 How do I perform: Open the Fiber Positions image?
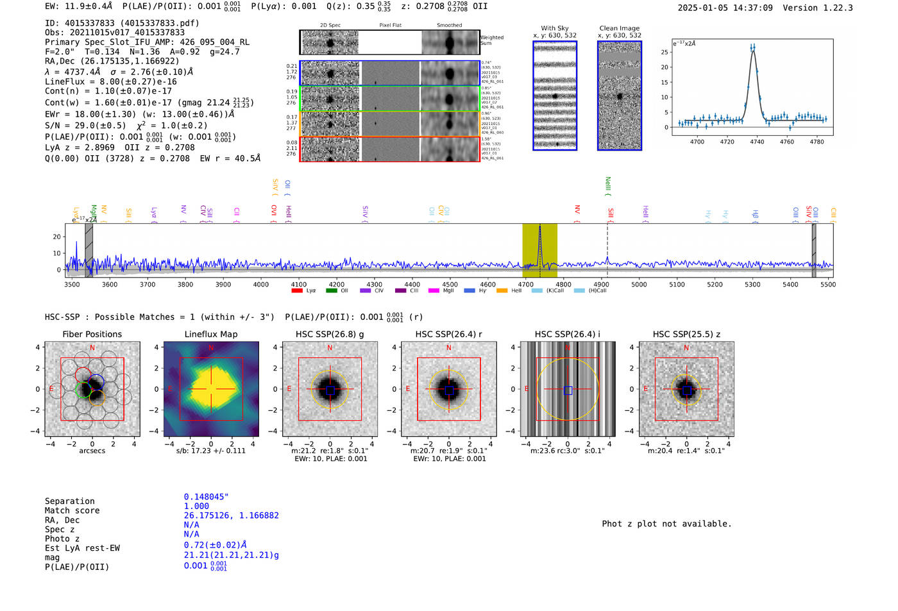(x=92, y=389)
